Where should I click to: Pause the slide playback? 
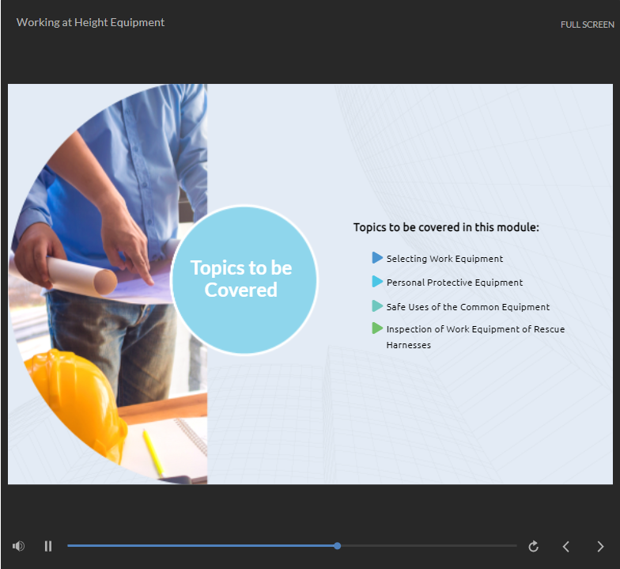pyautogui.click(x=48, y=546)
